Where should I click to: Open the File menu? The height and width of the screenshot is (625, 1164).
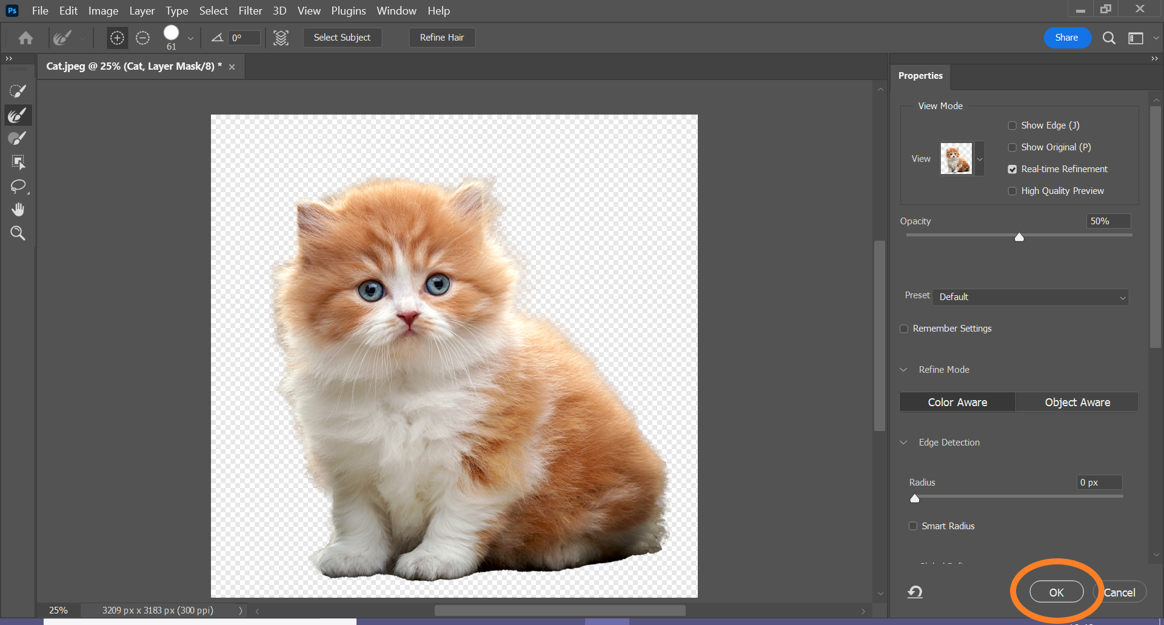click(40, 11)
